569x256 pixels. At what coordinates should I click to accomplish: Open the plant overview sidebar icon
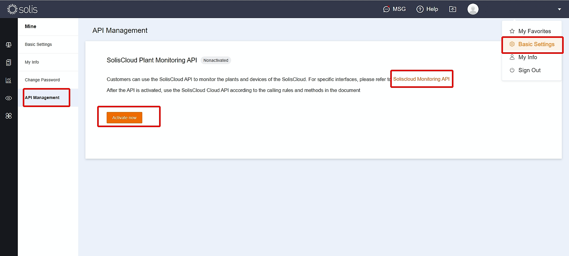(x=9, y=45)
